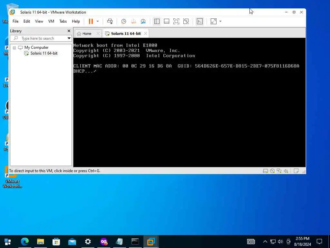This screenshot has height=248, width=330.
Task: Open stretch guest dropdown arrow
Action: point(220,21)
